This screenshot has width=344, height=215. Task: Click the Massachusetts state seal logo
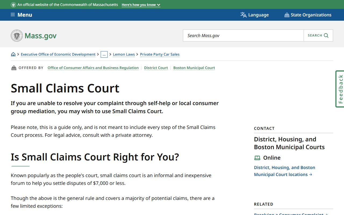pos(17,35)
